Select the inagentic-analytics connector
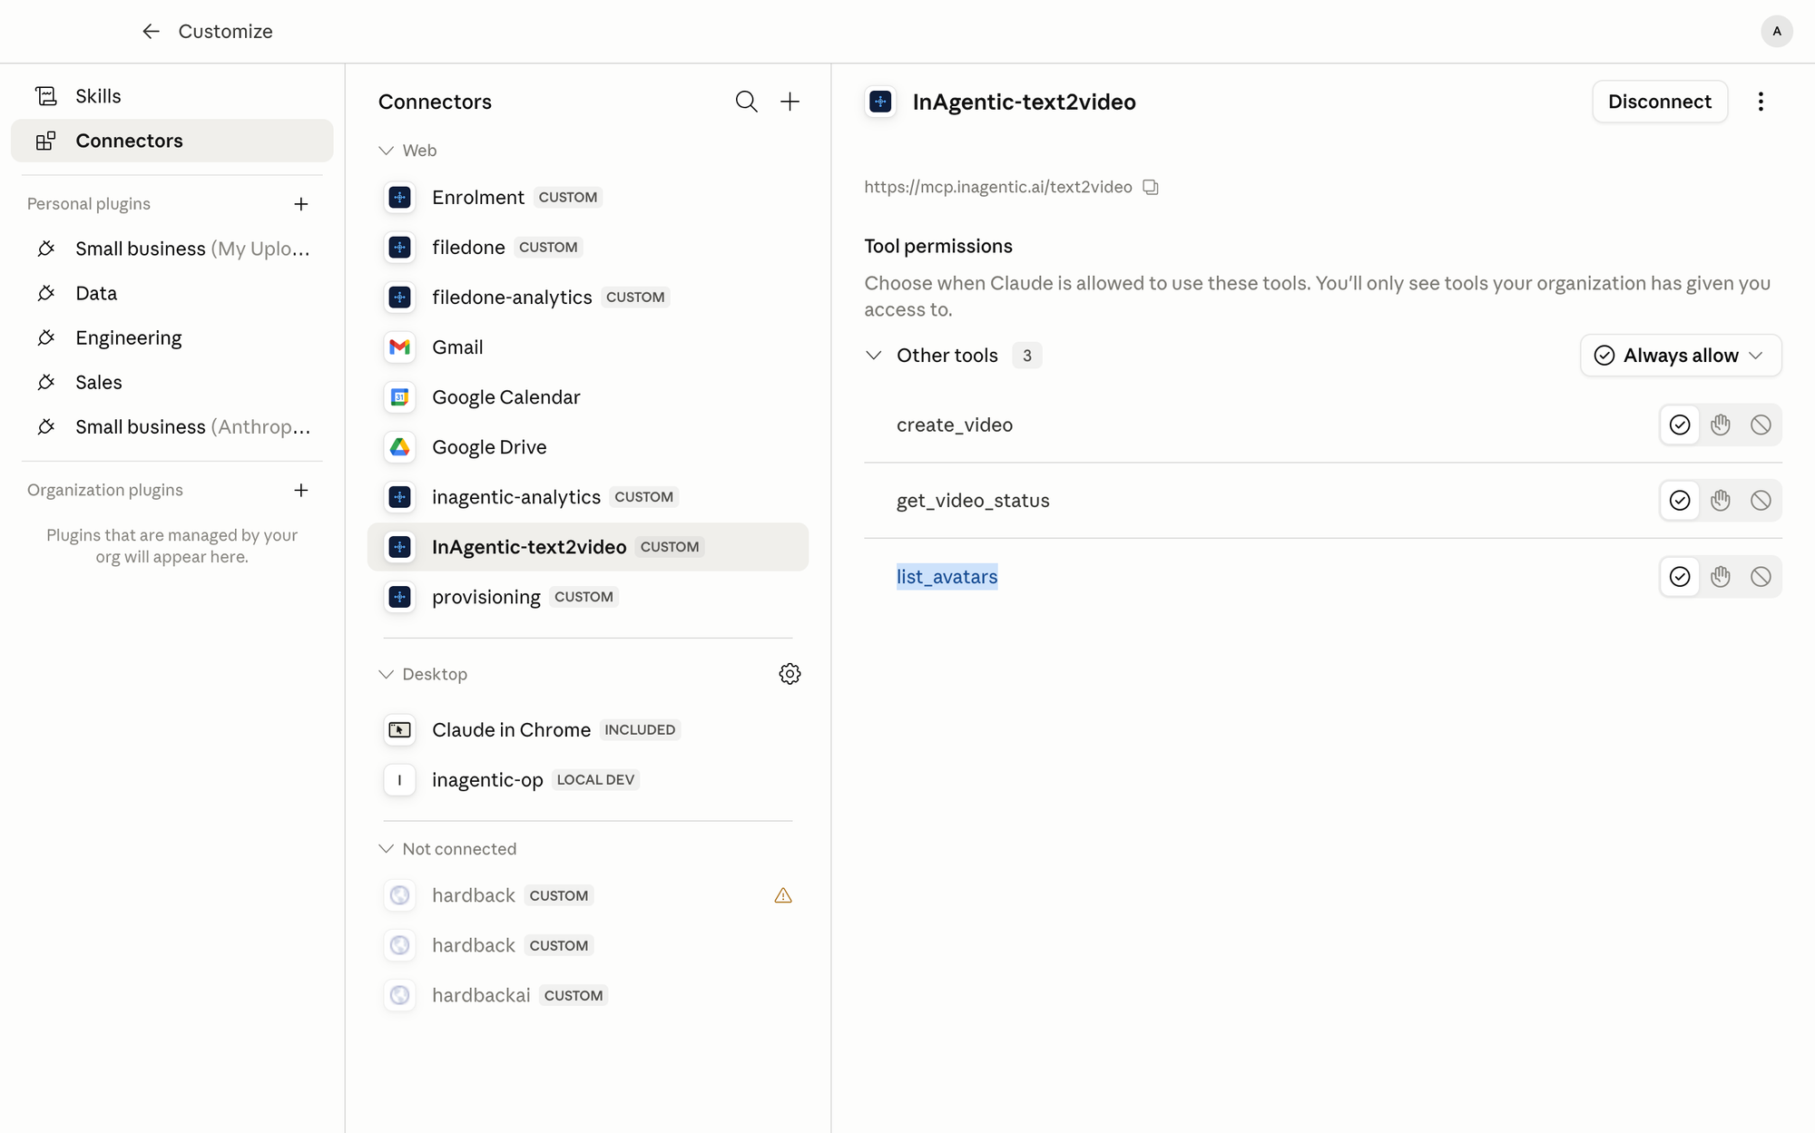The width and height of the screenshot is (1815, 1133). click(587, 497)
